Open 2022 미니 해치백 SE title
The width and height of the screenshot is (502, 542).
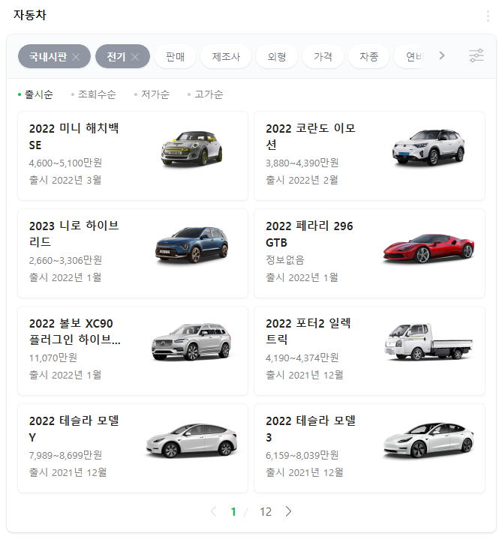pyautogui.click(x=74, y=136)
